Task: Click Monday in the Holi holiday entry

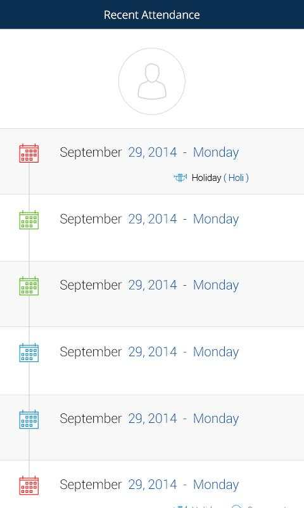Action: coord(216,152)
